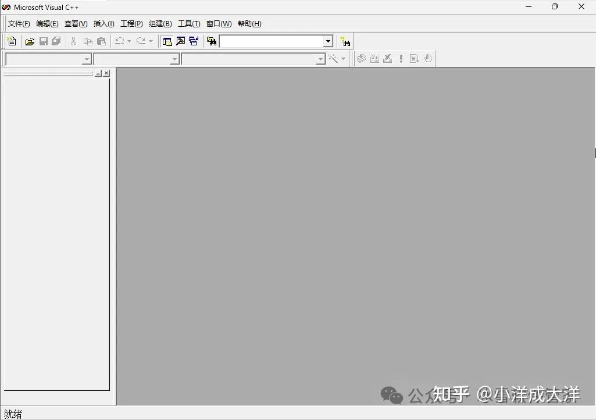This screenshot has height=420, width=596.
Task: Toggle the Workspace window visibility
Action: click(167, 41)
